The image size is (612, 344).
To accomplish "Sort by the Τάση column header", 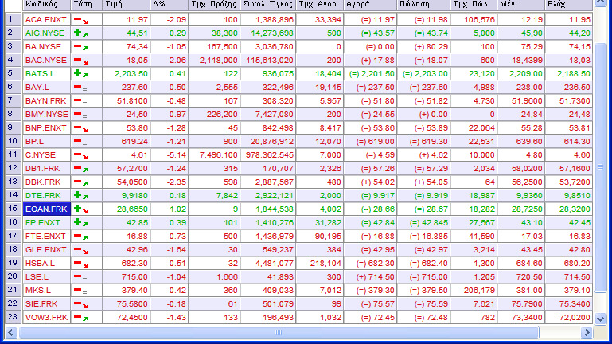I will [x=87, y=5].
